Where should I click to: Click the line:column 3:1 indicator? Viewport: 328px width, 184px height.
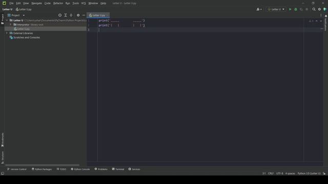tap(264, 173)
